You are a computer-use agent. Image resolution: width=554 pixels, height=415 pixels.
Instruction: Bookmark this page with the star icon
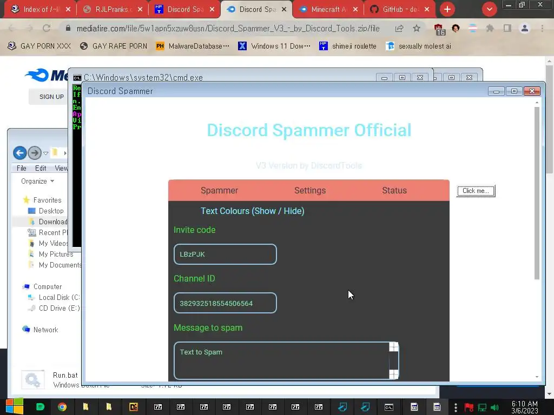click(417, 28)
